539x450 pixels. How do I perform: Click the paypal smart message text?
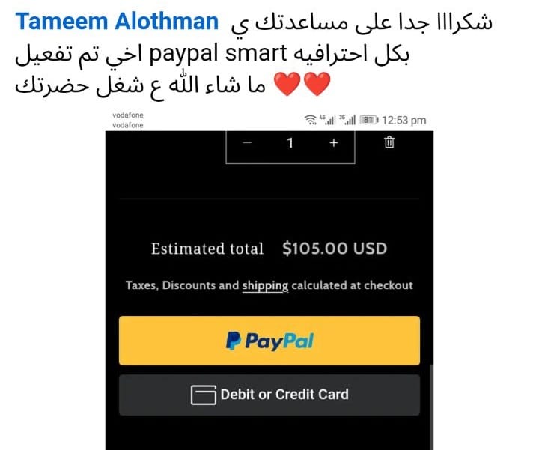[x=219, y=54]
